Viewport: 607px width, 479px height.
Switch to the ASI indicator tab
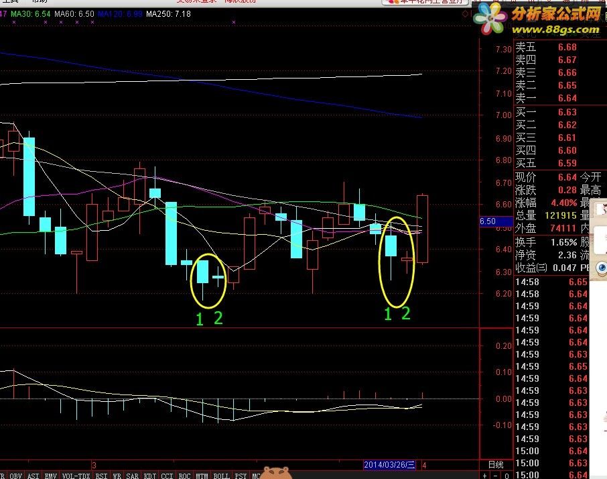point(33,475)
